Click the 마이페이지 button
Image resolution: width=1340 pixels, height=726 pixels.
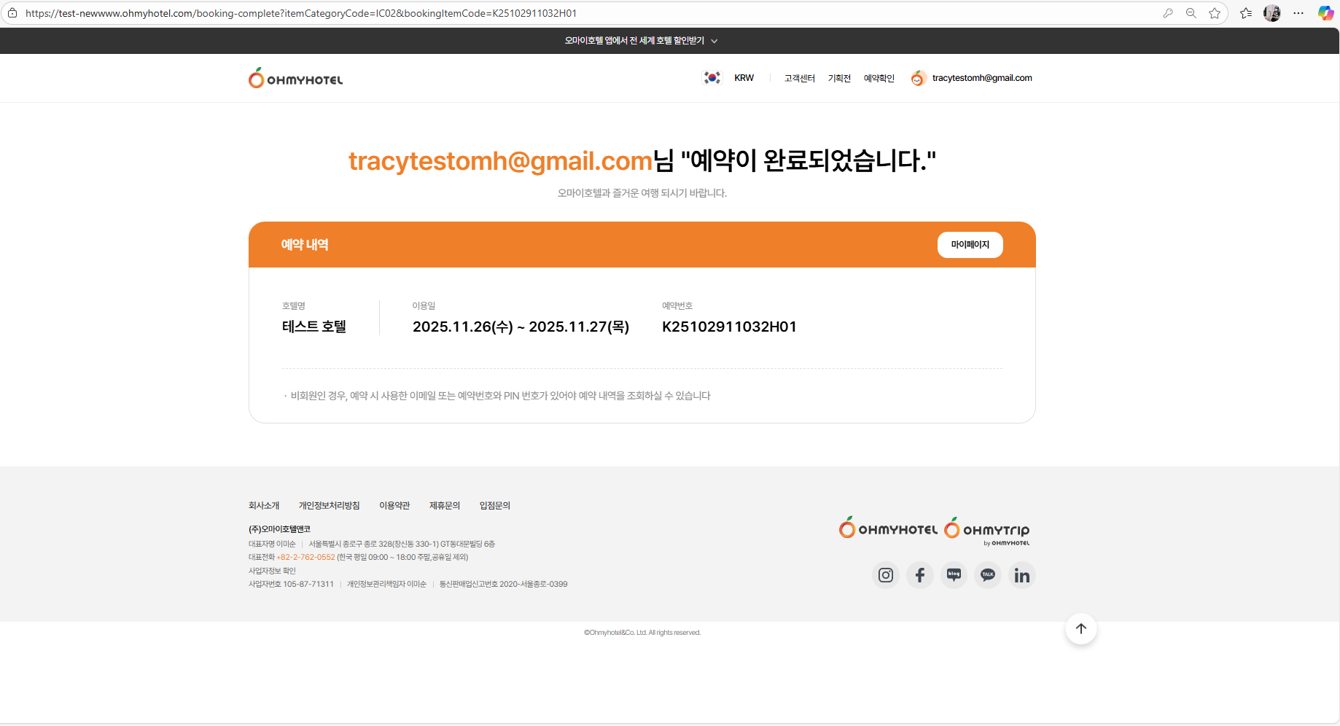[970, 245]
